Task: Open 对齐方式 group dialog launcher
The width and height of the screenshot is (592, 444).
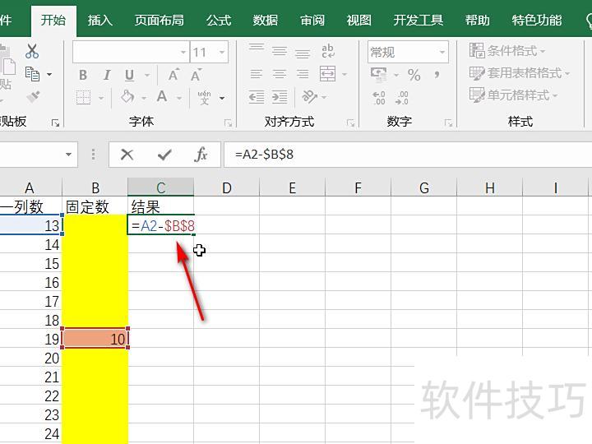Action: tap(351, 123)
